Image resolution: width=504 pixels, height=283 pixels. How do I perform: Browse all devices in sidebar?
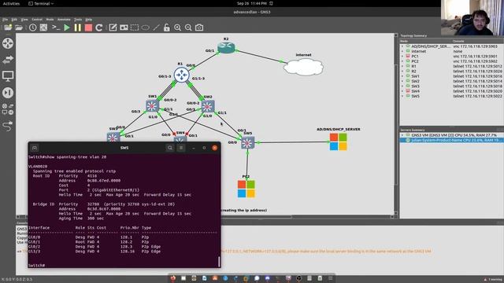(x=8, y=109)
